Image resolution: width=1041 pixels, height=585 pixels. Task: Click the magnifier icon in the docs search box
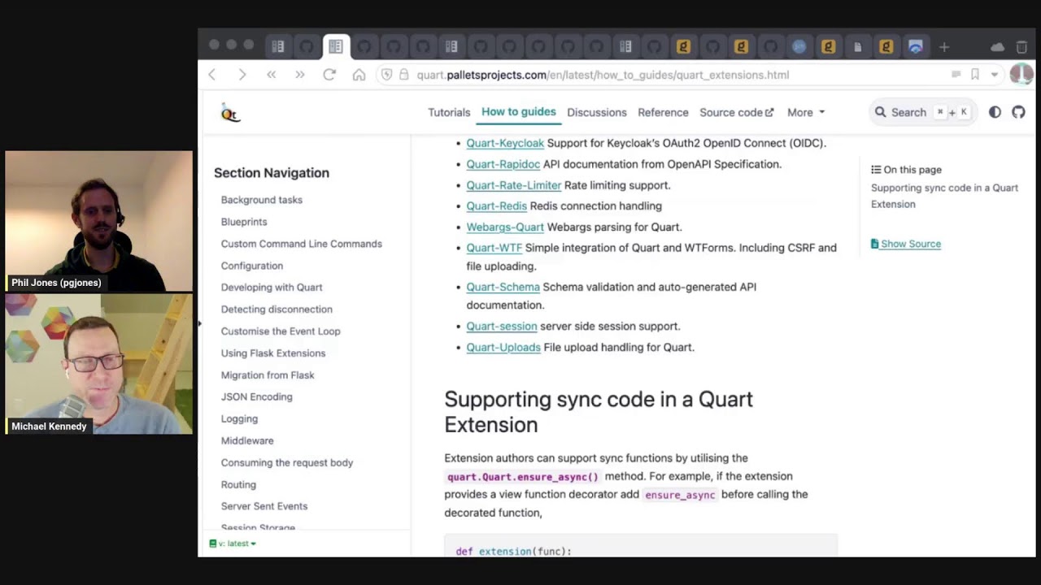[x=881, y=112]
